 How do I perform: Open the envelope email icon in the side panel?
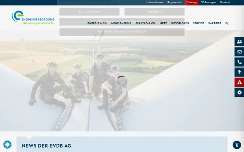(x=240, y=52)
